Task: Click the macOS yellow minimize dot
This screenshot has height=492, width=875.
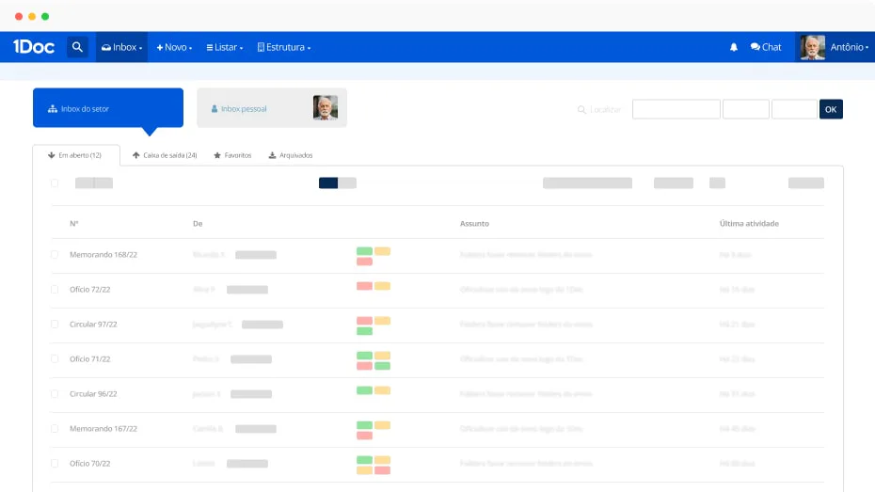Action: pyautogui.click(x=32, y=16)
